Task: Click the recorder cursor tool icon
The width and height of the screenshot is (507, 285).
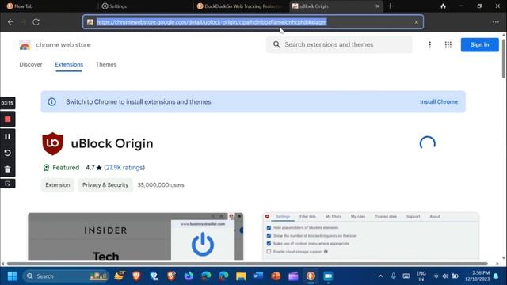Action: point(7,184)
